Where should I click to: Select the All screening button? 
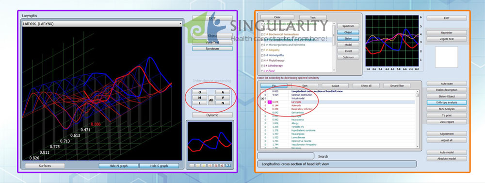point(211,100)
